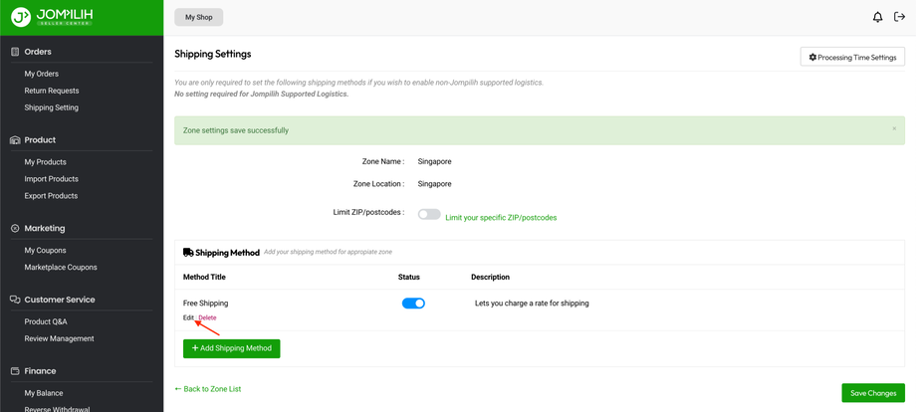
Task: Edit the Free Shipping method
Action: tap(188, 317)
